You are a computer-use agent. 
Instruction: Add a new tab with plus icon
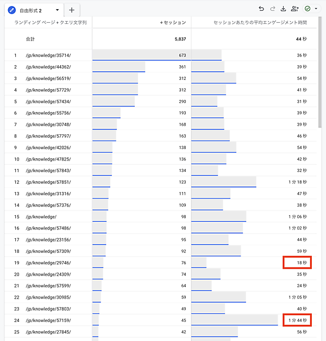pyautogui.click(x=72, y=10)
